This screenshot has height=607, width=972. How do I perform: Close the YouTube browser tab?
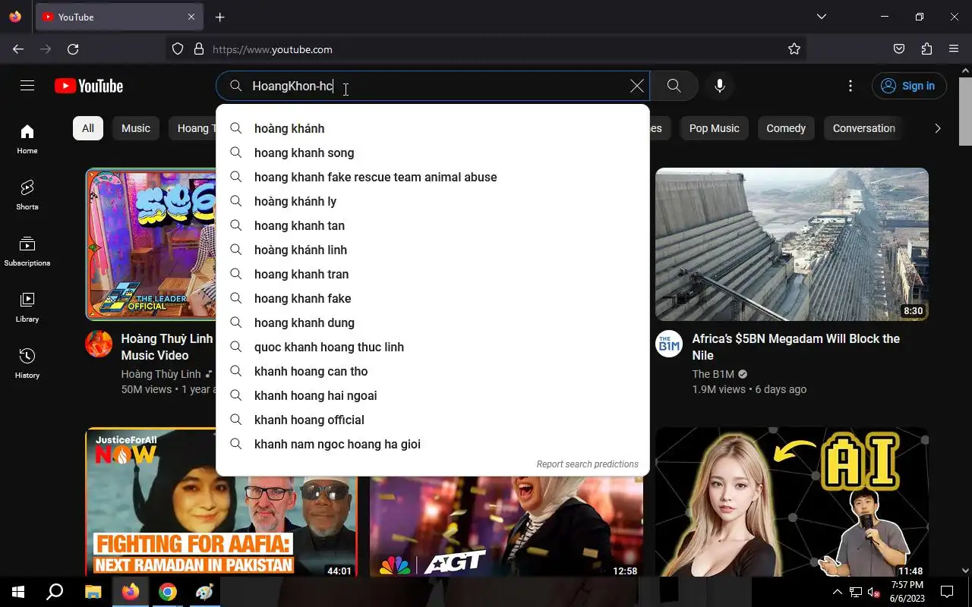click(191, 17)
